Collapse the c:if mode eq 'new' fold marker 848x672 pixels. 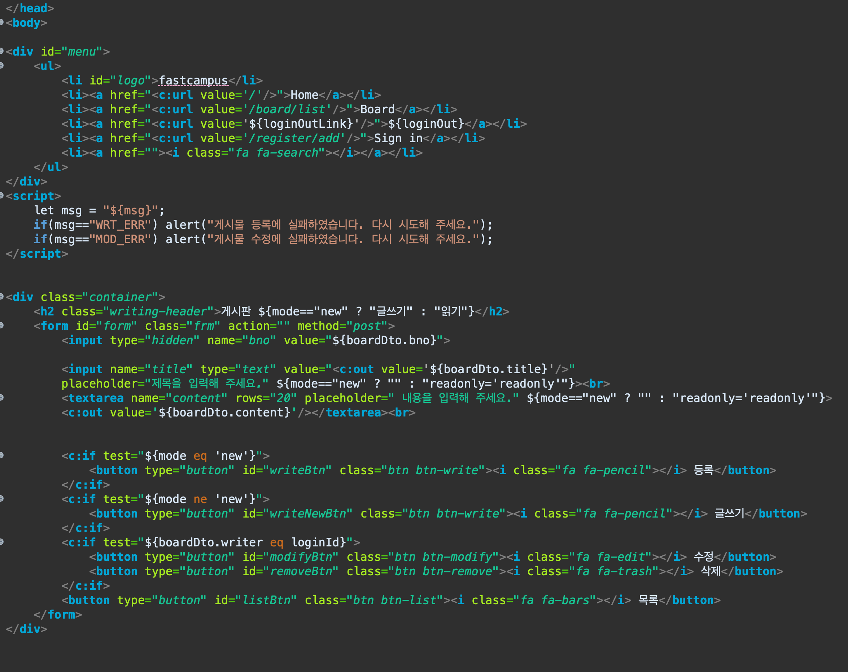(1, 455)
